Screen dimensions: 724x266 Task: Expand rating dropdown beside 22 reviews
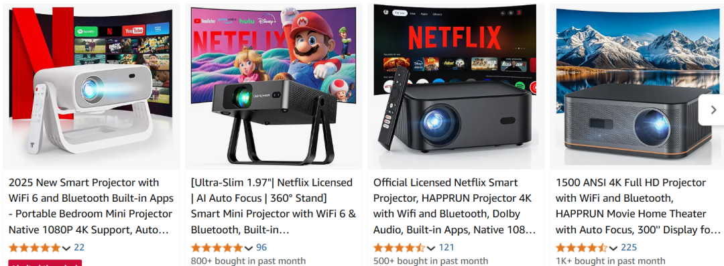coord(66,248)
